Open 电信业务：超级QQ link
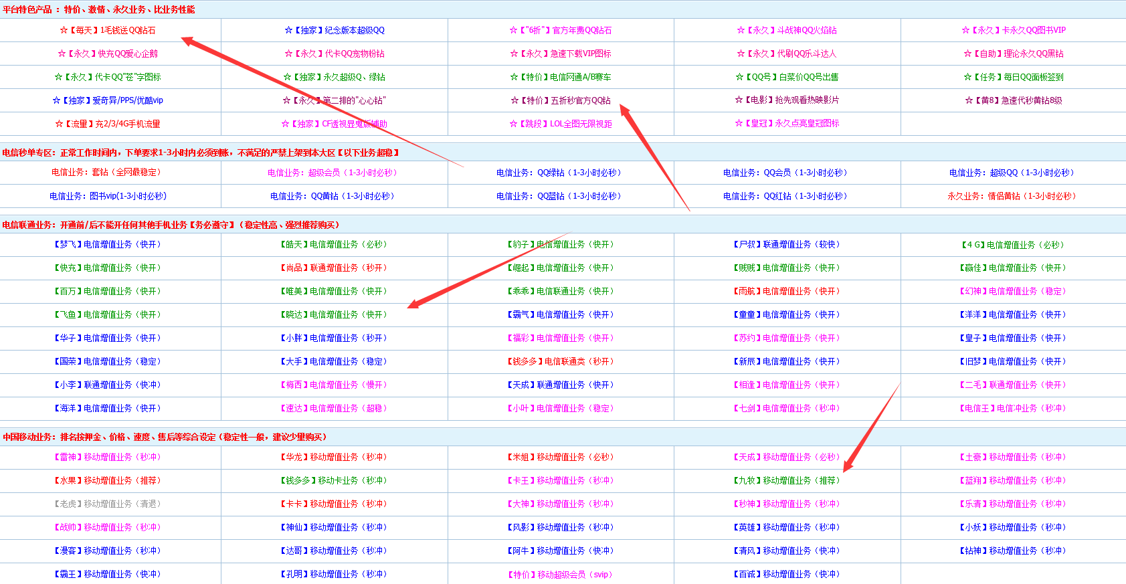The image size is (1126, 584). [x=1012, y=173]
